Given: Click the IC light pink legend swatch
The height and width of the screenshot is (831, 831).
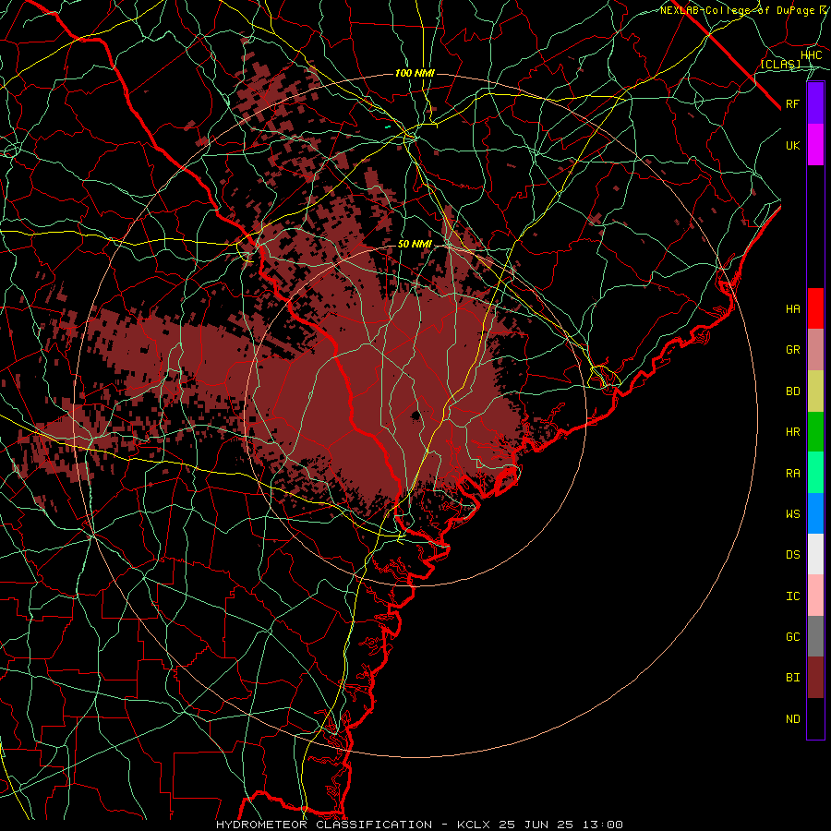Looking at the screenshot, I should coord(815,596).
